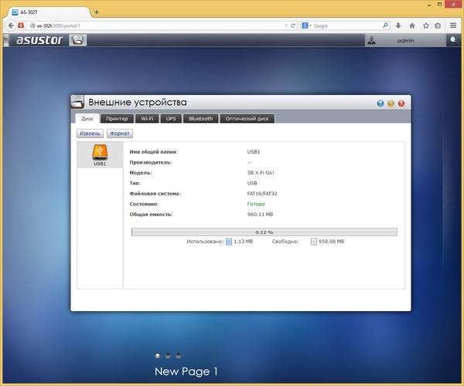
Task: Go to the first desktop page dot
Action: [x=158, y=356]
